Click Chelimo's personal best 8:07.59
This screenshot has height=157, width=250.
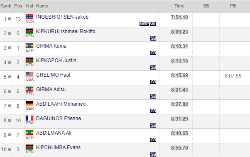233,75
